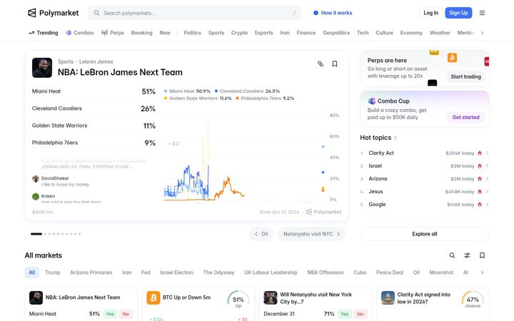
Task: Click the fire icon next to Clarity Act
Action: pos(480,153)
